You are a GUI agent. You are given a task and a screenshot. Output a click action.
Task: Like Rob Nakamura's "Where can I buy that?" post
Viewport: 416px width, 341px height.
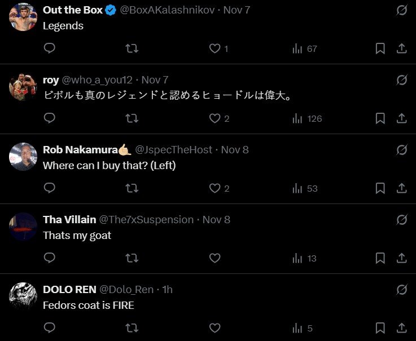coord(214,189)
